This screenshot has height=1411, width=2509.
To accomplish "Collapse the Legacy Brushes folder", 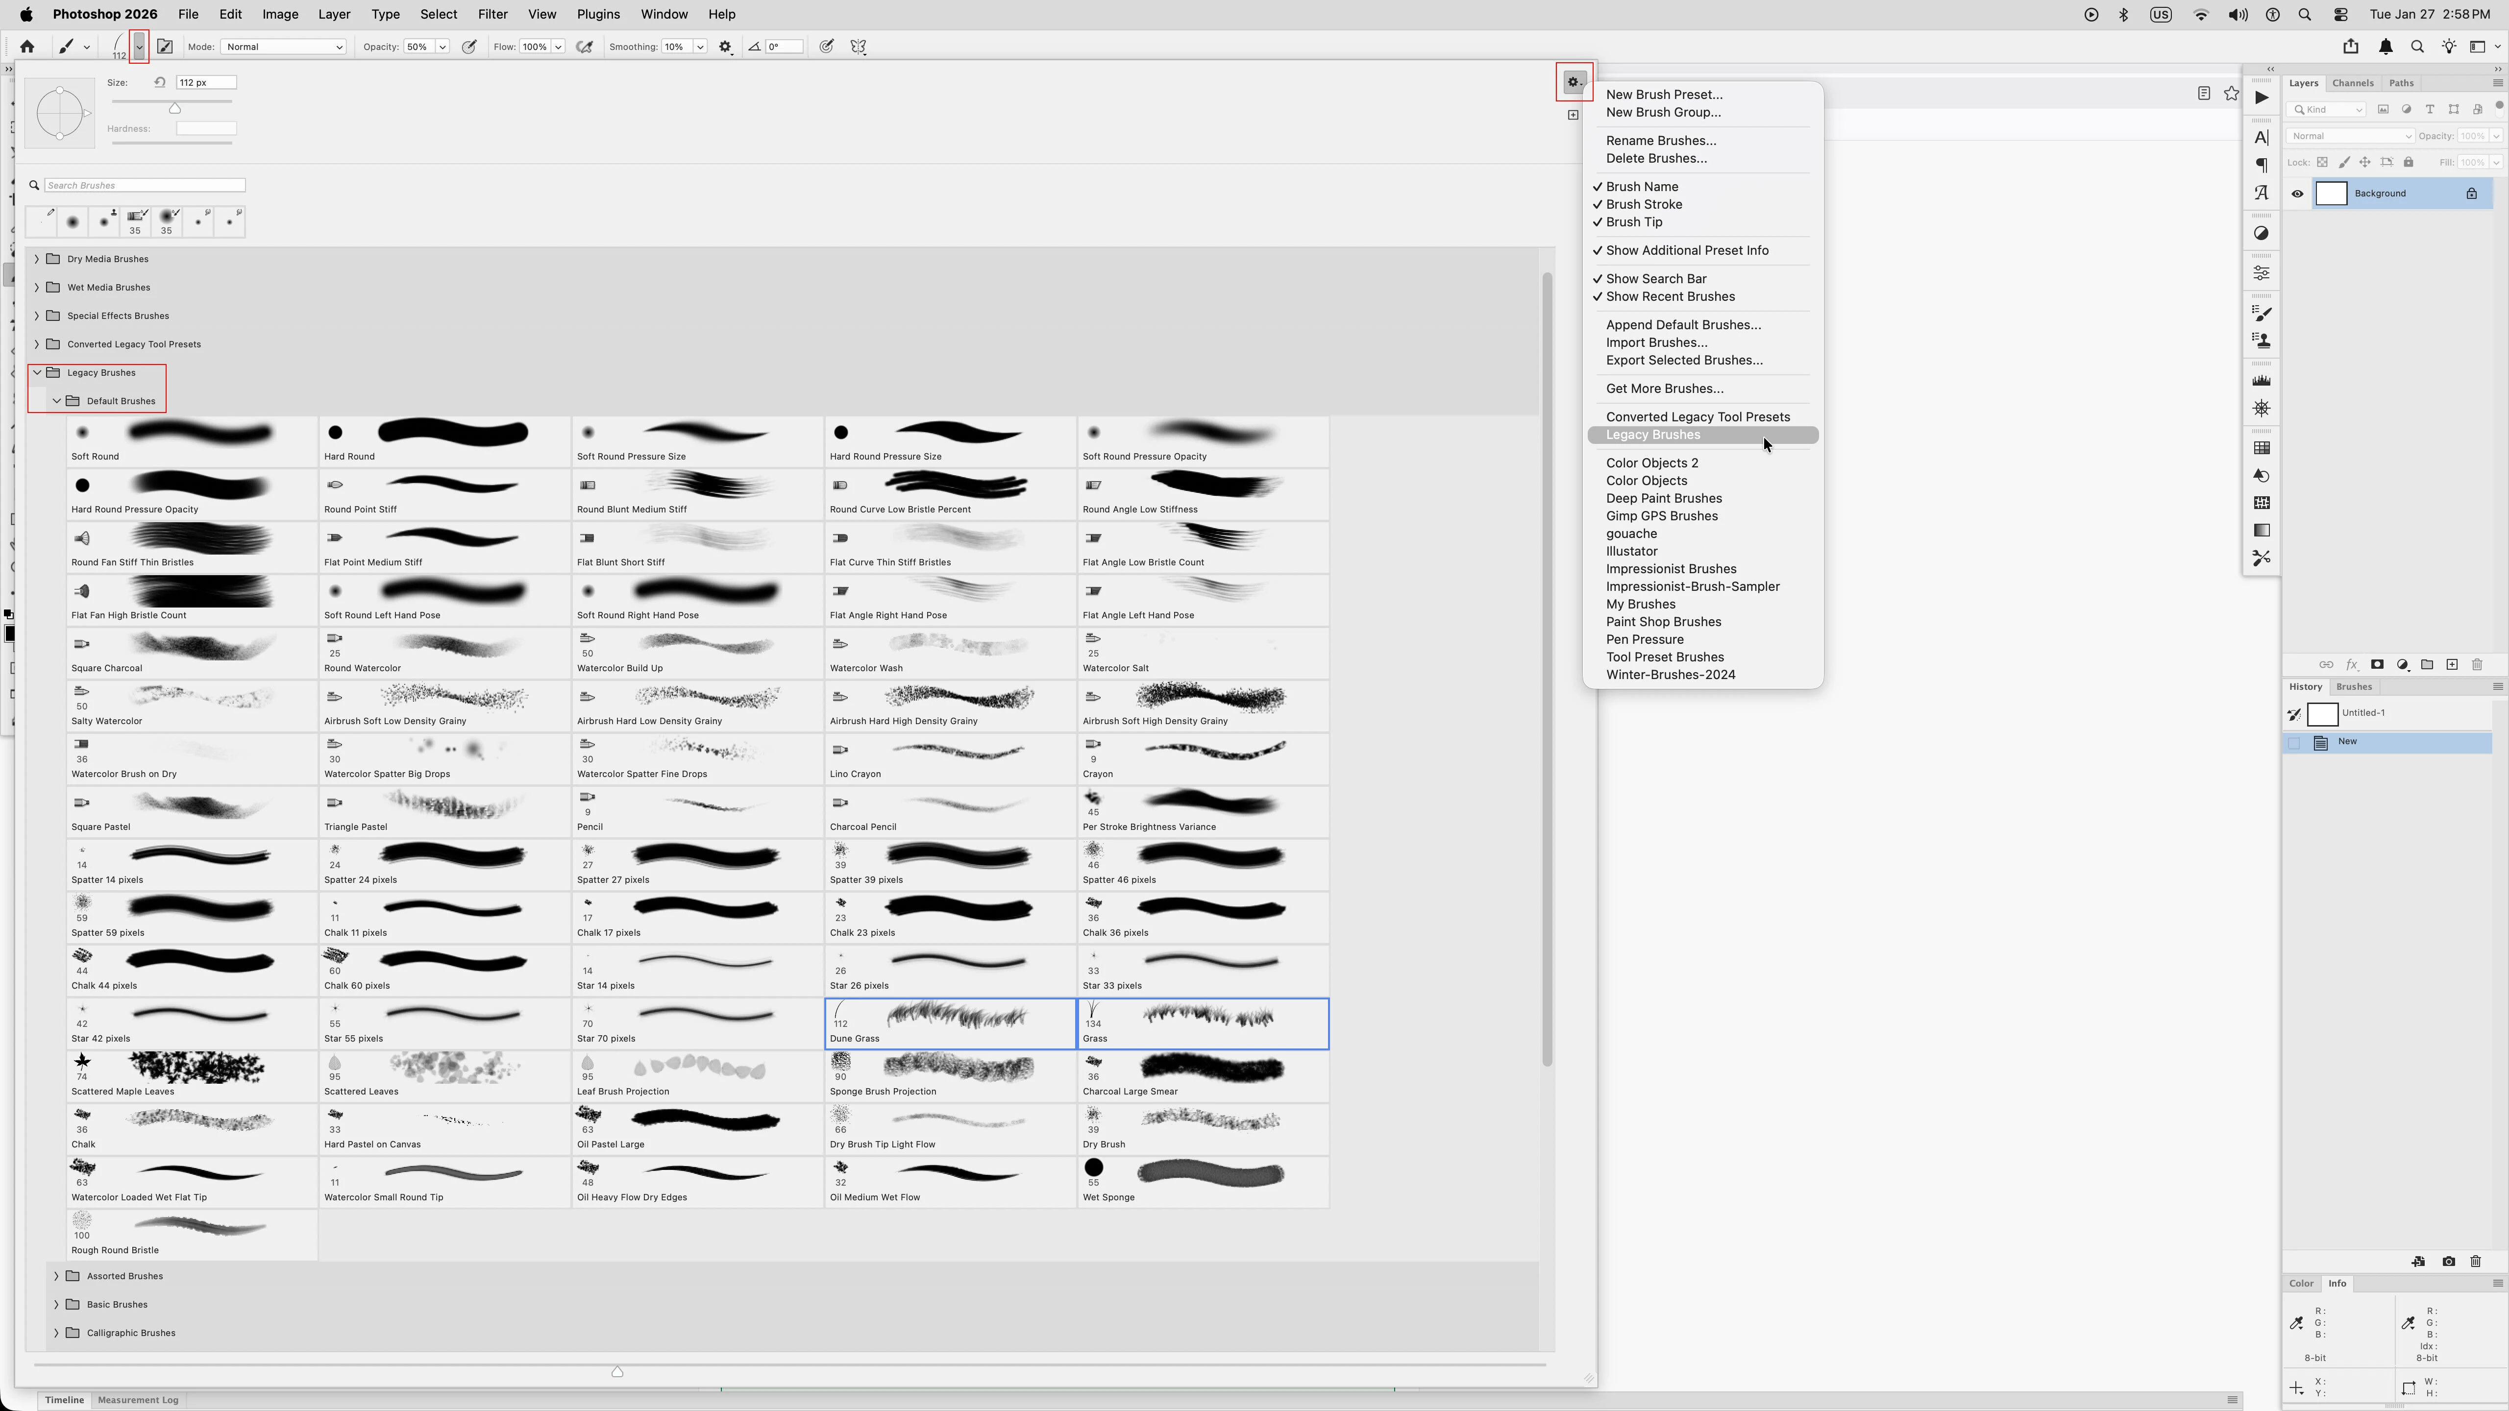I will [37, 373].
